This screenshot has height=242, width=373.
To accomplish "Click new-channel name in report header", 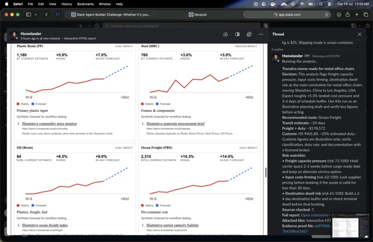I will (50, 38).
